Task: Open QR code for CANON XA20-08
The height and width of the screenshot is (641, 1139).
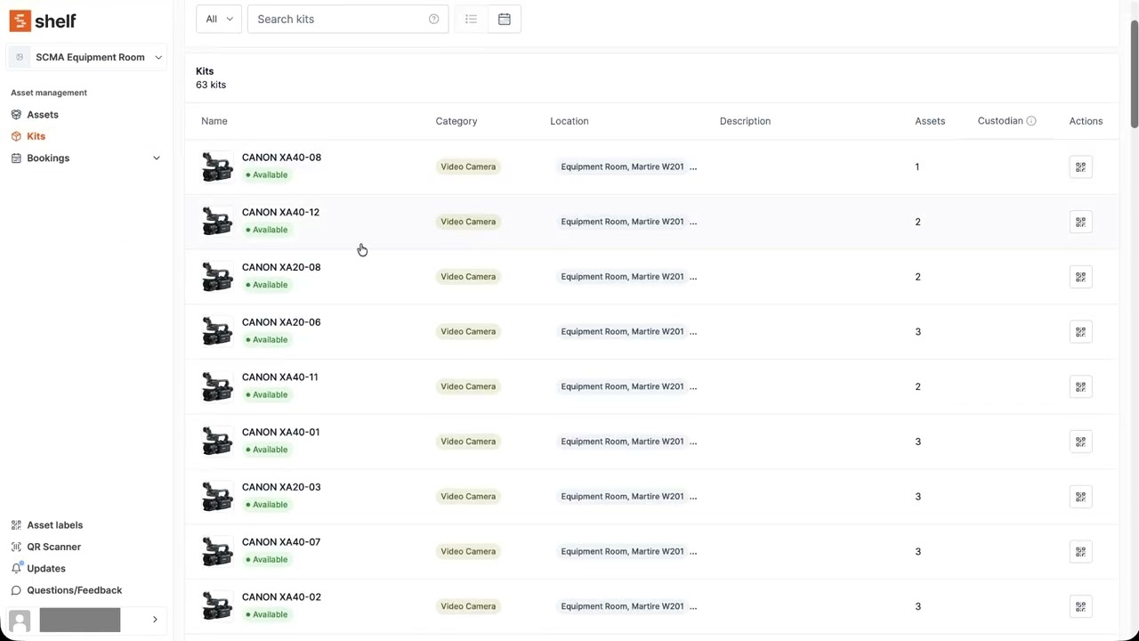Action: pyautogui.click(x=1080, y=277)
